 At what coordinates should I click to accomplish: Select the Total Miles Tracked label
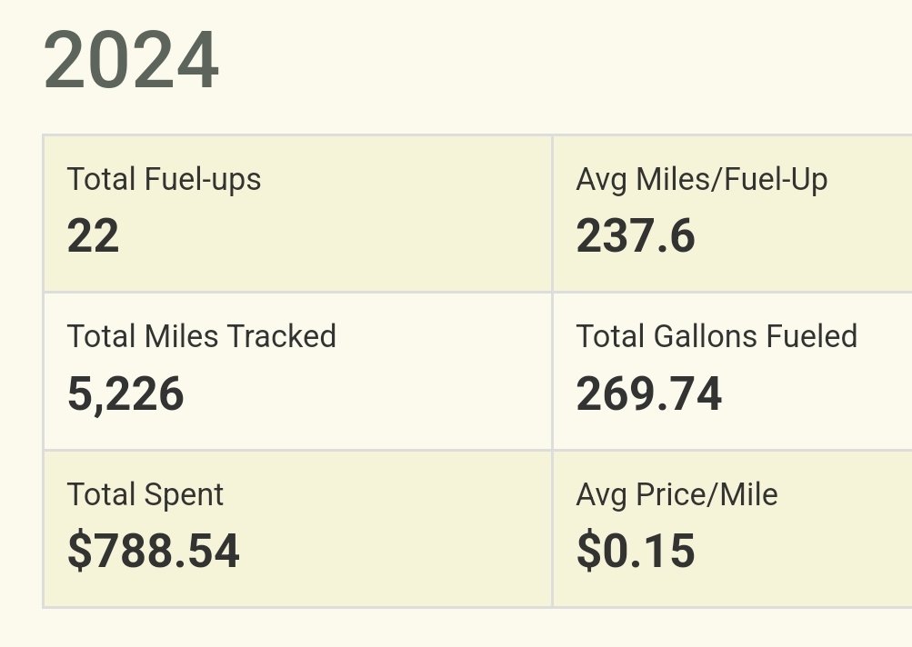point(201,336)
